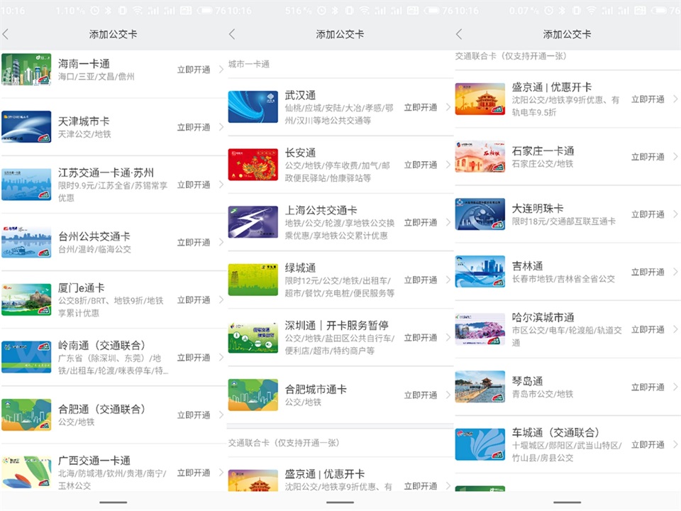Go back from the screen listing 海南一卡通
The width and height of the screenshot is (681, 511).
[6, 34]
